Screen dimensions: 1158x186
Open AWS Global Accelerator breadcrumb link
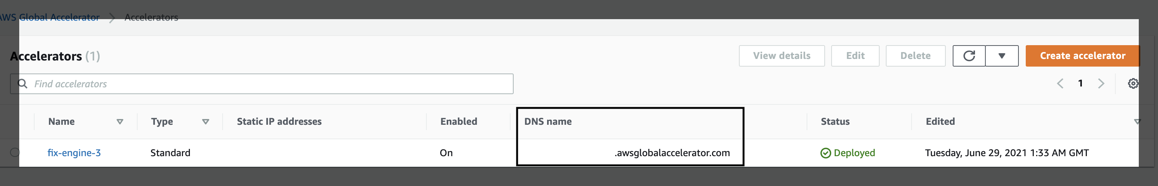[x=49, y=18]
